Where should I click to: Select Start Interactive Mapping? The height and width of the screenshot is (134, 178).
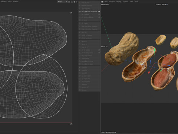89,26
